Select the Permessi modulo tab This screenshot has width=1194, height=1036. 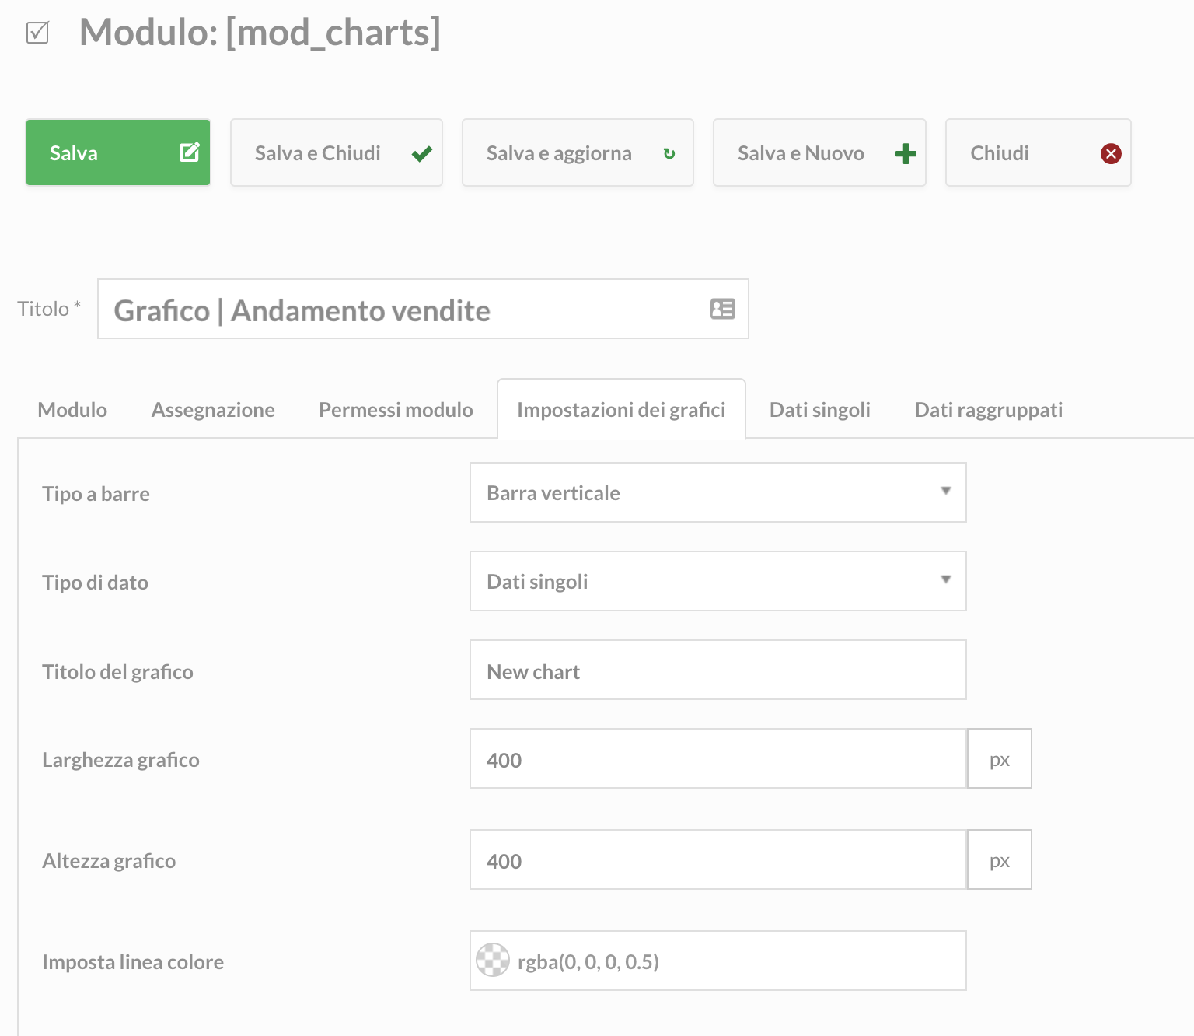click(x=395, y=409)
